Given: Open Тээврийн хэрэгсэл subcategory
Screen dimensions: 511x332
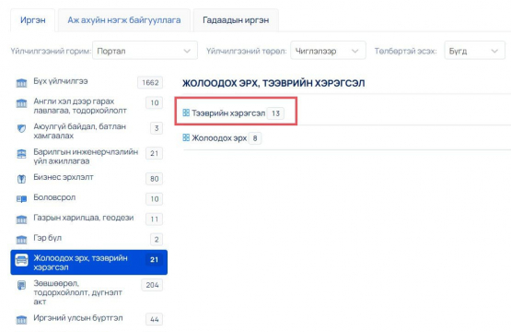Looking at the screenshot, I should tap(228, 113).
